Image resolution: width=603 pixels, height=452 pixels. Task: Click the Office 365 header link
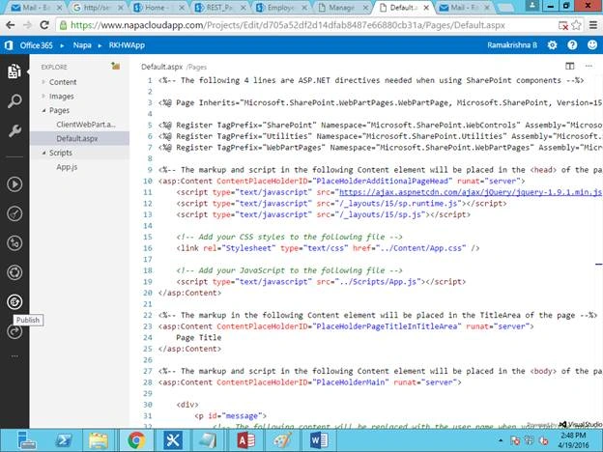pyautogui.click(x=36, y=45)
